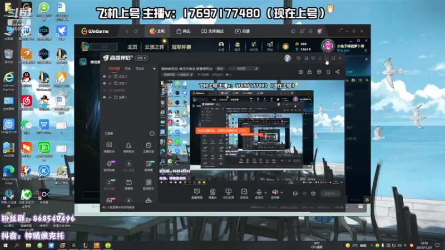Toggle the screen-mode button next to 直播伴侣 logo
This screenshot has width=445, height=250.
tap(141, 58)
